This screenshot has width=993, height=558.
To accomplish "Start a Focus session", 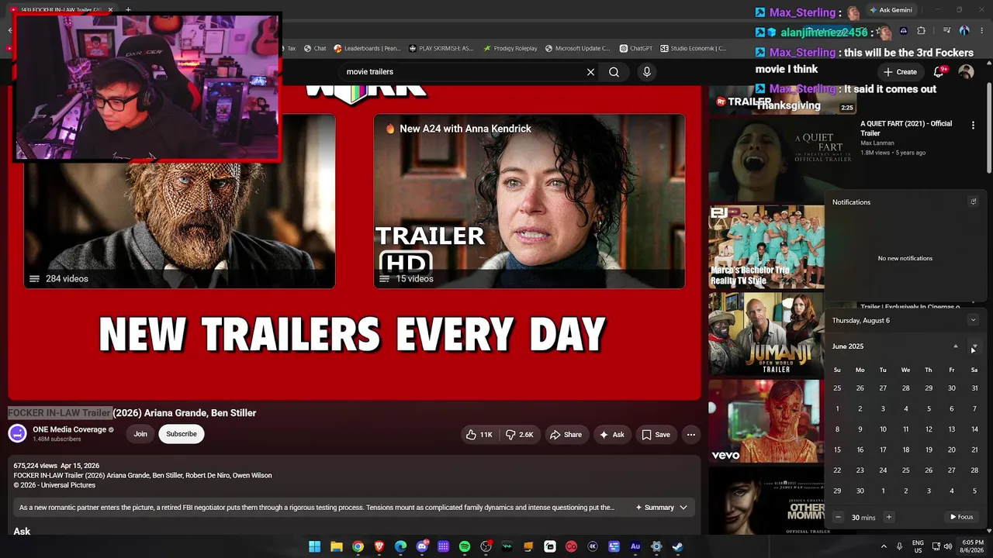I will tap(962, 517).
